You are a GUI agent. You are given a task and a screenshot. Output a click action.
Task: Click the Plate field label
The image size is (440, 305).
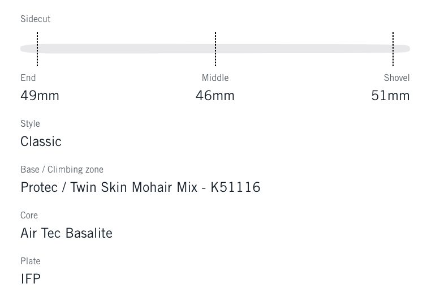pos(30,261)
